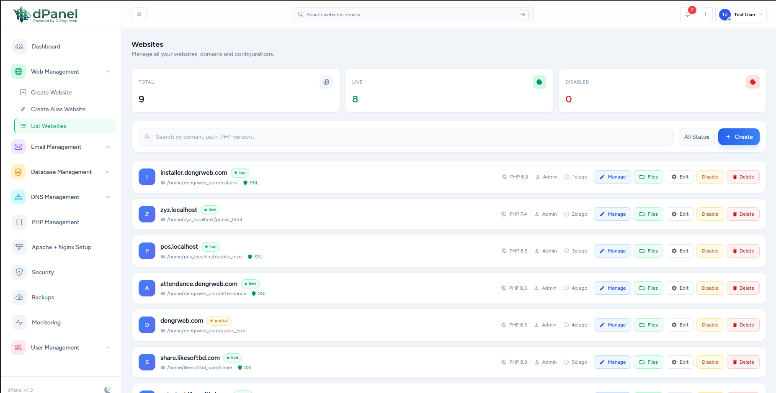Toggle dark mode moon icon
This screenshot has height=393, width=776.
click(108, 390)
